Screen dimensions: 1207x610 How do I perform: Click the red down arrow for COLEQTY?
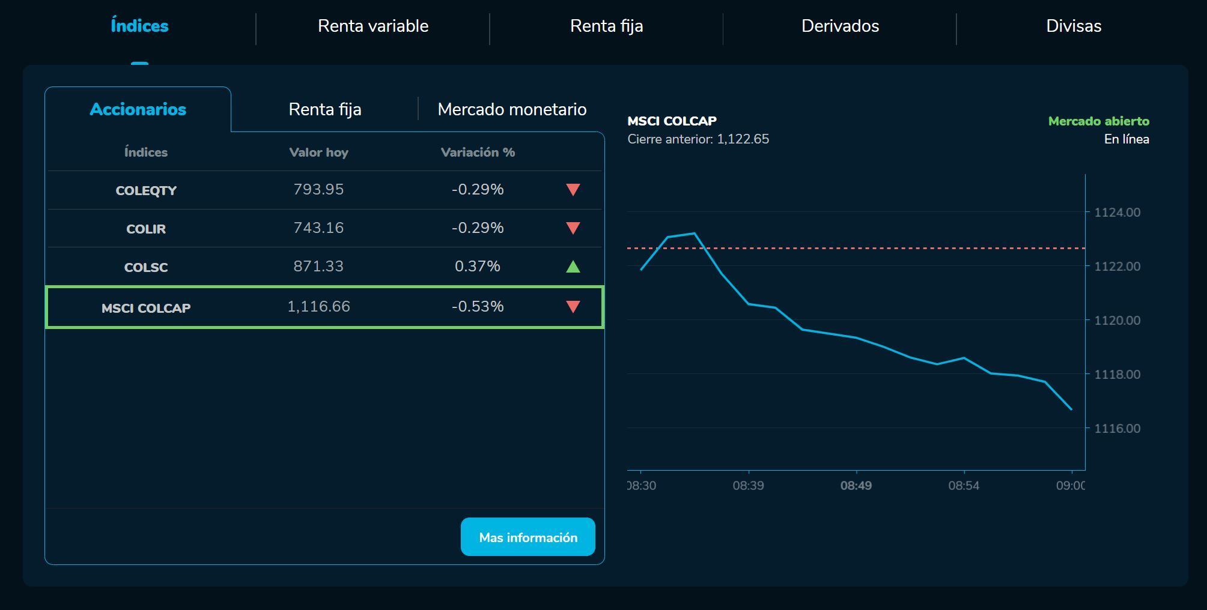pos(573,190)
